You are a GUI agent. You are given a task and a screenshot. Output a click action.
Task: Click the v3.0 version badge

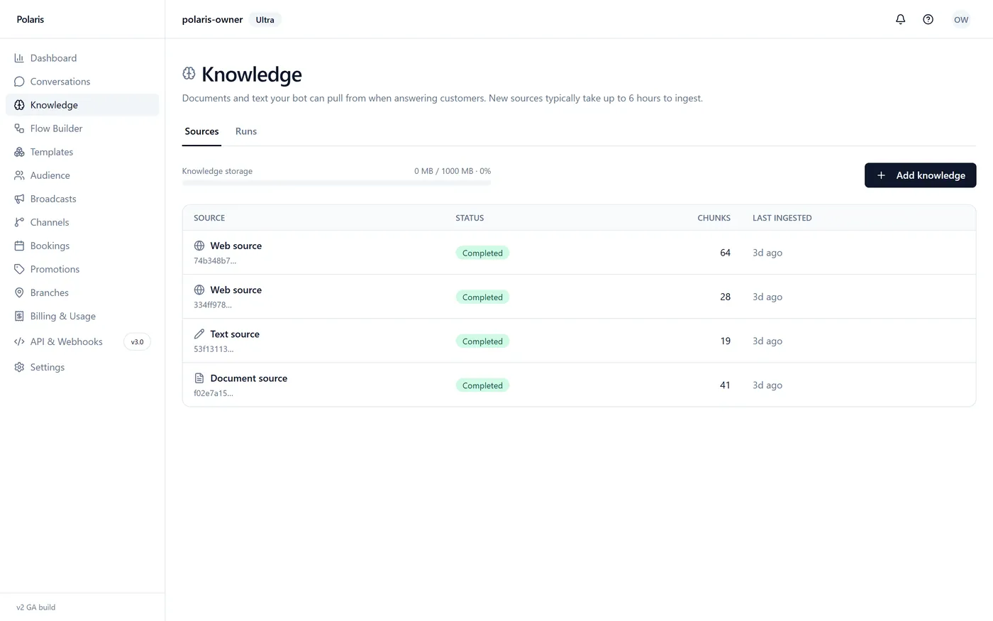[137, 342]
